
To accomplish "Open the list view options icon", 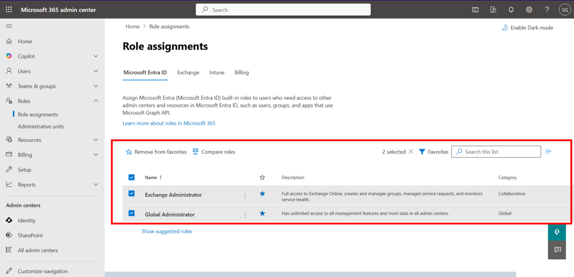I will [x=548, y=152].
